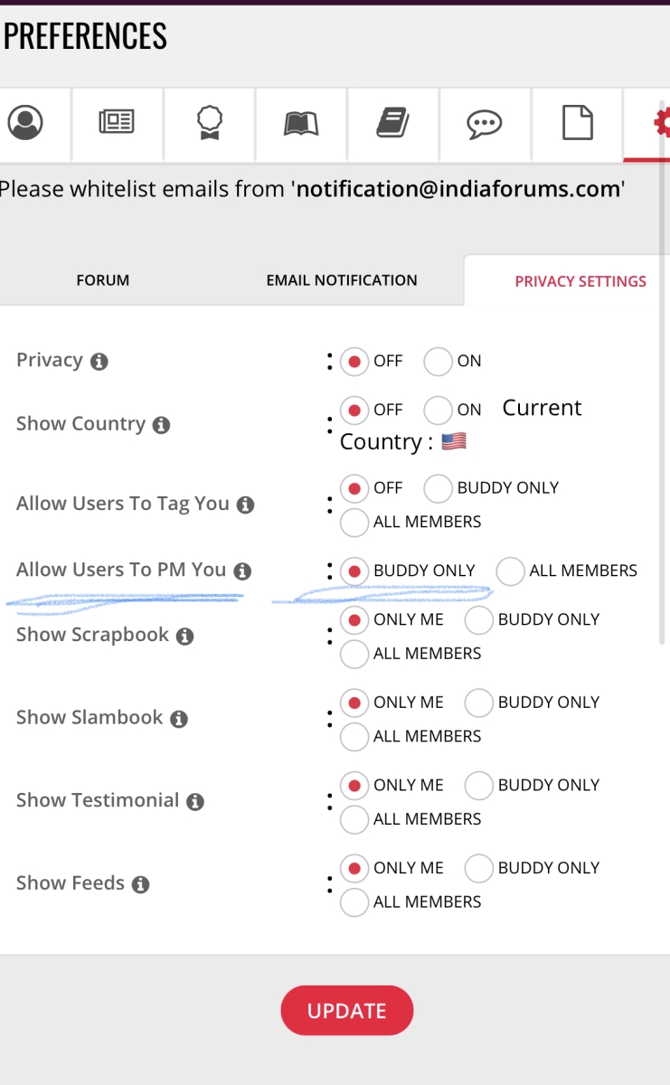
Task: Click info icon next to Privacy
Action: pyautogui.click(x=99, y=362)
